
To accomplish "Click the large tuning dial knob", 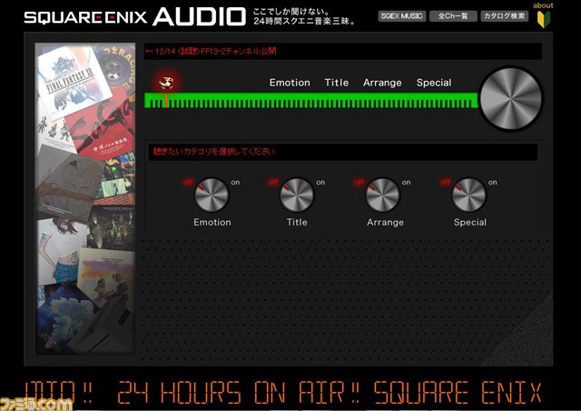I will click(x=510, y=99).
